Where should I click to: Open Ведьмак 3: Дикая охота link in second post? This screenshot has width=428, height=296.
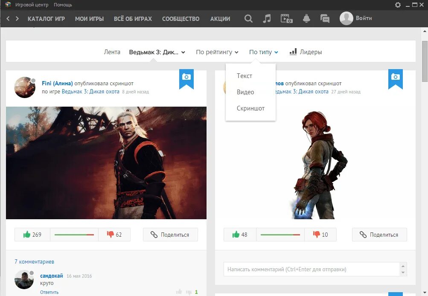[x=302, y=92]
